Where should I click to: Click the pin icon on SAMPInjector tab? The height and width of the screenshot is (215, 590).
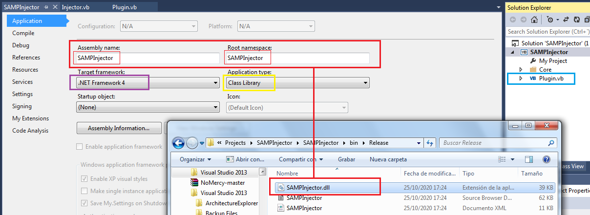(46, 8)
